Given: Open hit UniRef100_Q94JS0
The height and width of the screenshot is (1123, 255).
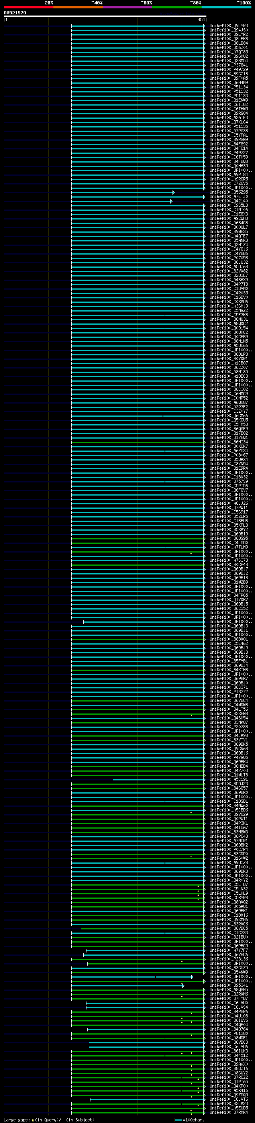Looking at the screenshot, I should [228, 30].
